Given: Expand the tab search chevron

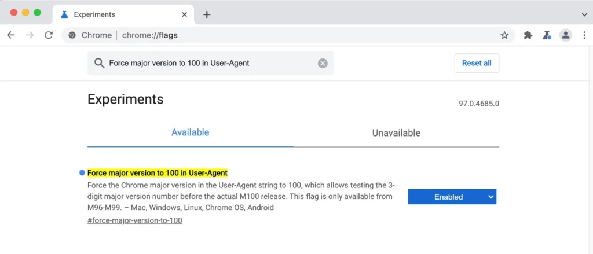Looking at the screenshot, I should click(x=584, y=14).
